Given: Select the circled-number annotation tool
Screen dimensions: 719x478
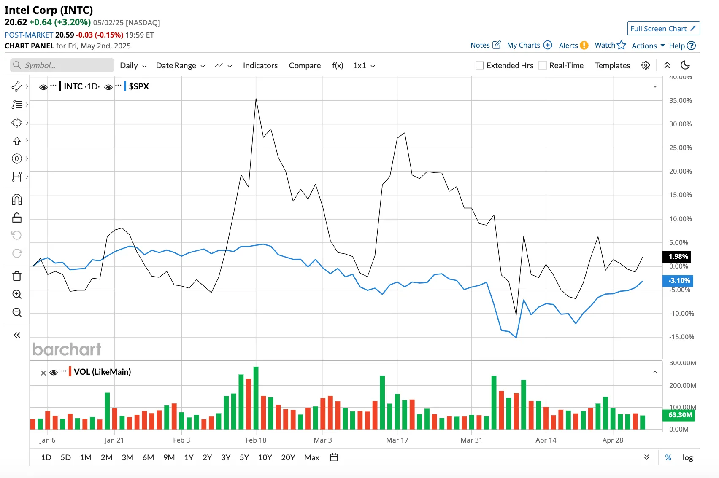Looking at the screenshot, I should (x=16, y=158).
